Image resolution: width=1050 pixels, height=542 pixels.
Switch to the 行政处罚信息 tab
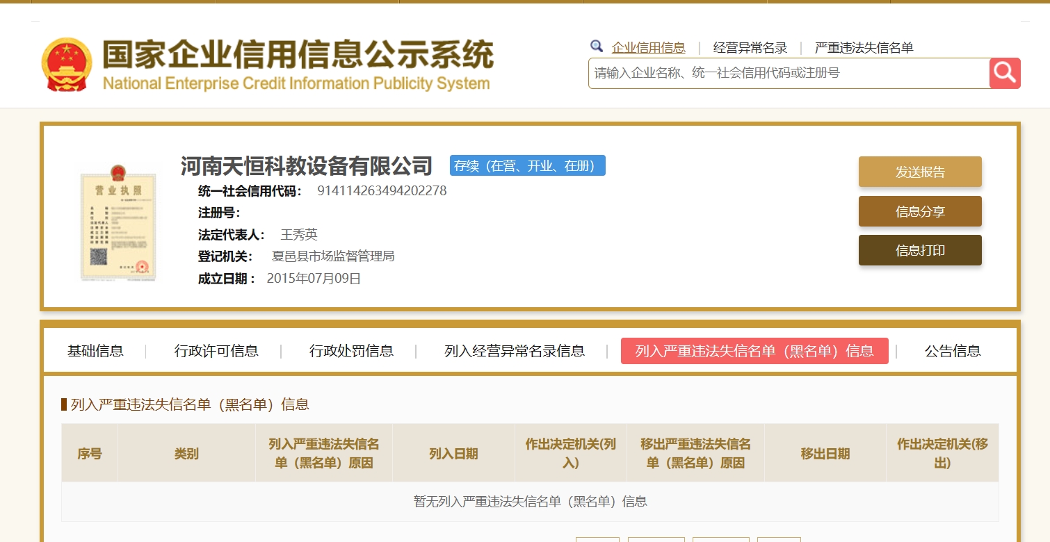click(x=351, y=351)
